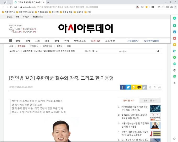Click the news search magnifier icon
This screenshot has width=178, height=142.
pos(158,51)
